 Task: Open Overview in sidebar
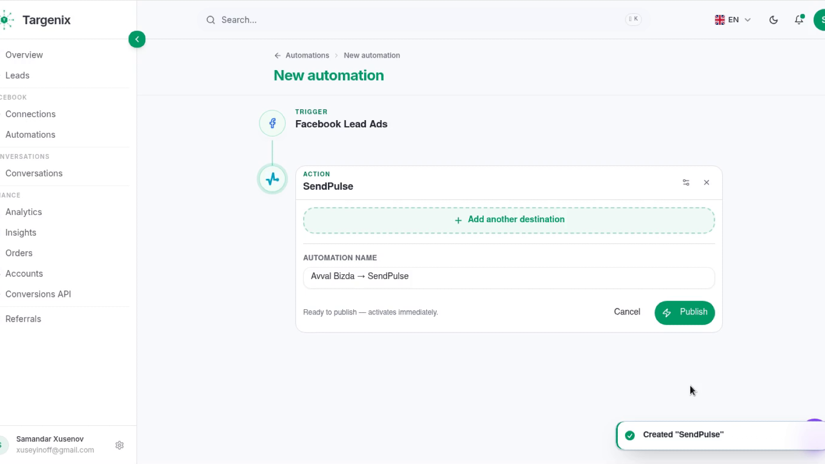pyautogui.click(x=24, y=55)
